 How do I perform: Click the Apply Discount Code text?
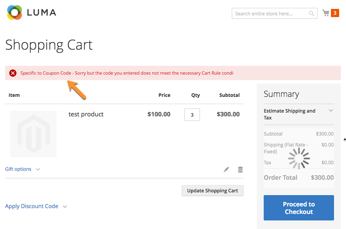pyautogui.click(x=32, y=206)
